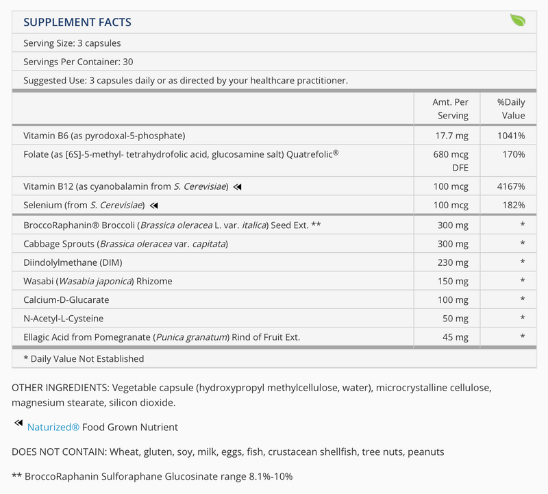Screen dimensions: 548x494
Task: Click the Naturized icon beside Vitamin B12
Action: point(238,186)
